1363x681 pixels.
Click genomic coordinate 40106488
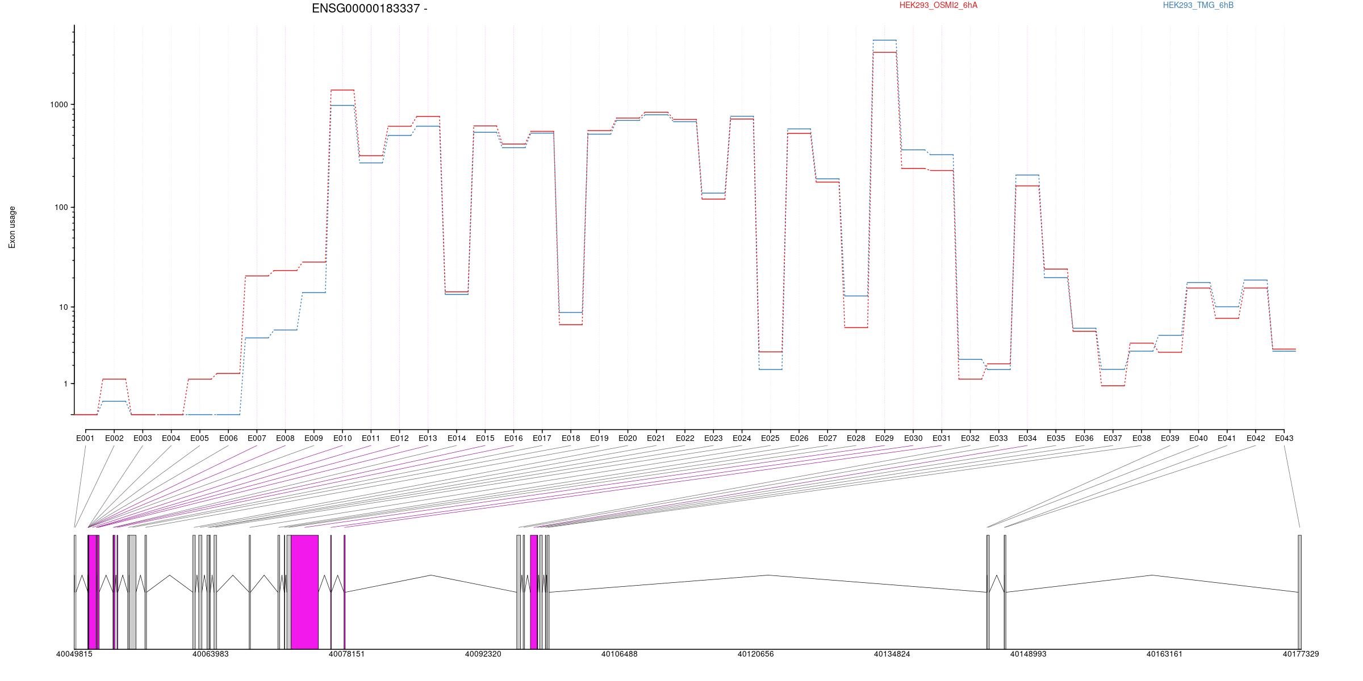pos(620,654)
